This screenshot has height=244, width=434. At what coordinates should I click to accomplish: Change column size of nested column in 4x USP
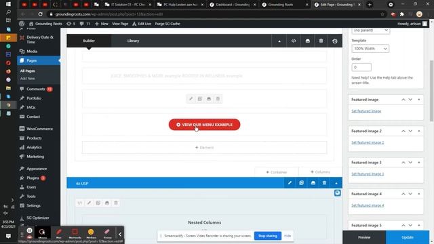(x=80, y=203)
